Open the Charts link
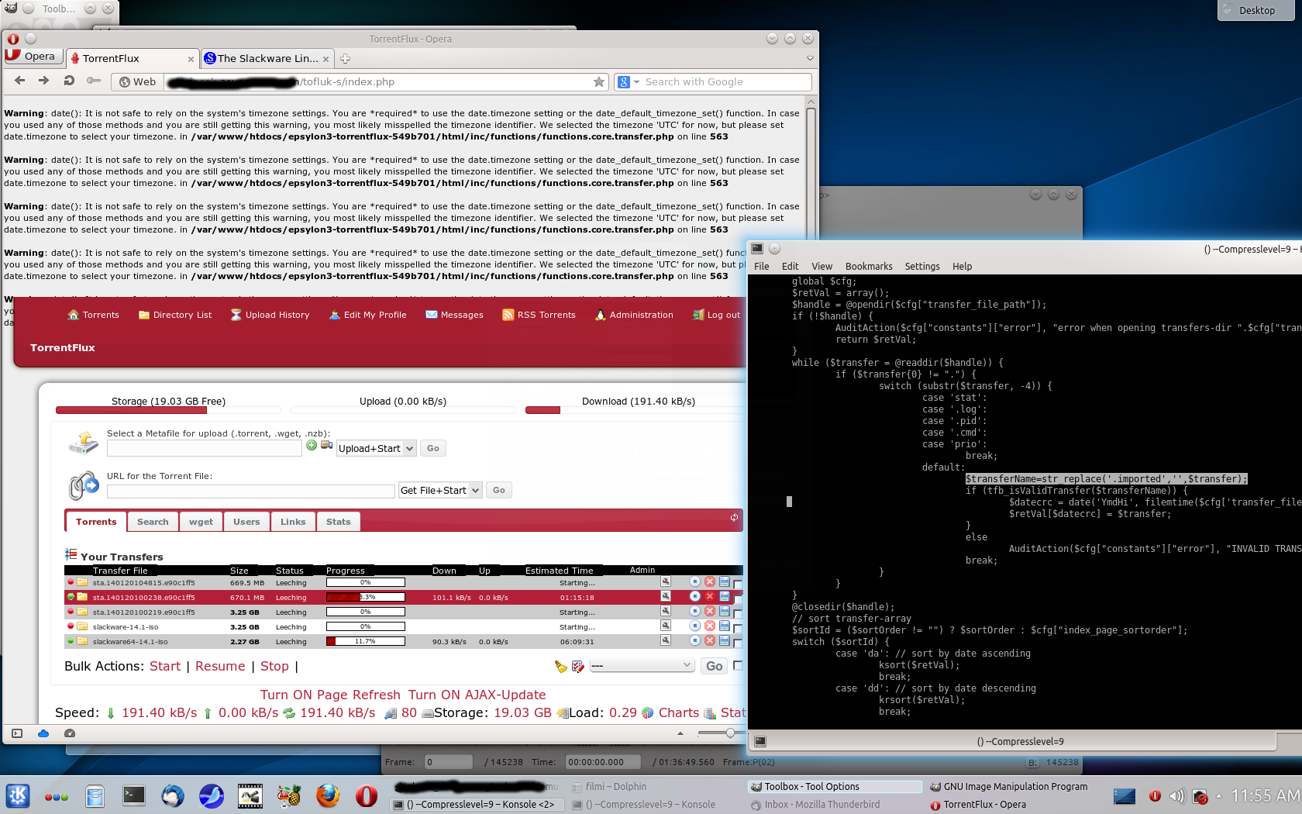Screen dimensions: 1302x814 678,713
